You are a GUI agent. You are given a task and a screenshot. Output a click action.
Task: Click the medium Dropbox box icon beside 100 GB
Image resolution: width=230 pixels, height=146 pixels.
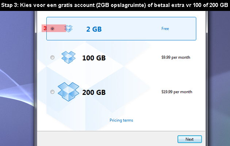pyautogui.click(x=68, y=57)
